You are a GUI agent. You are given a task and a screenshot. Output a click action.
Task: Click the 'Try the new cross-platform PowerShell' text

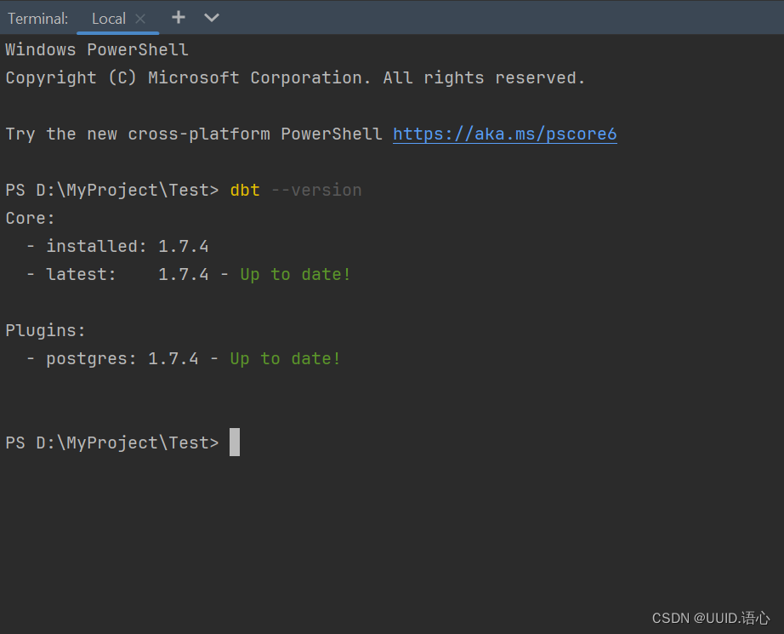pyautogui.click(x=194, y=134)
